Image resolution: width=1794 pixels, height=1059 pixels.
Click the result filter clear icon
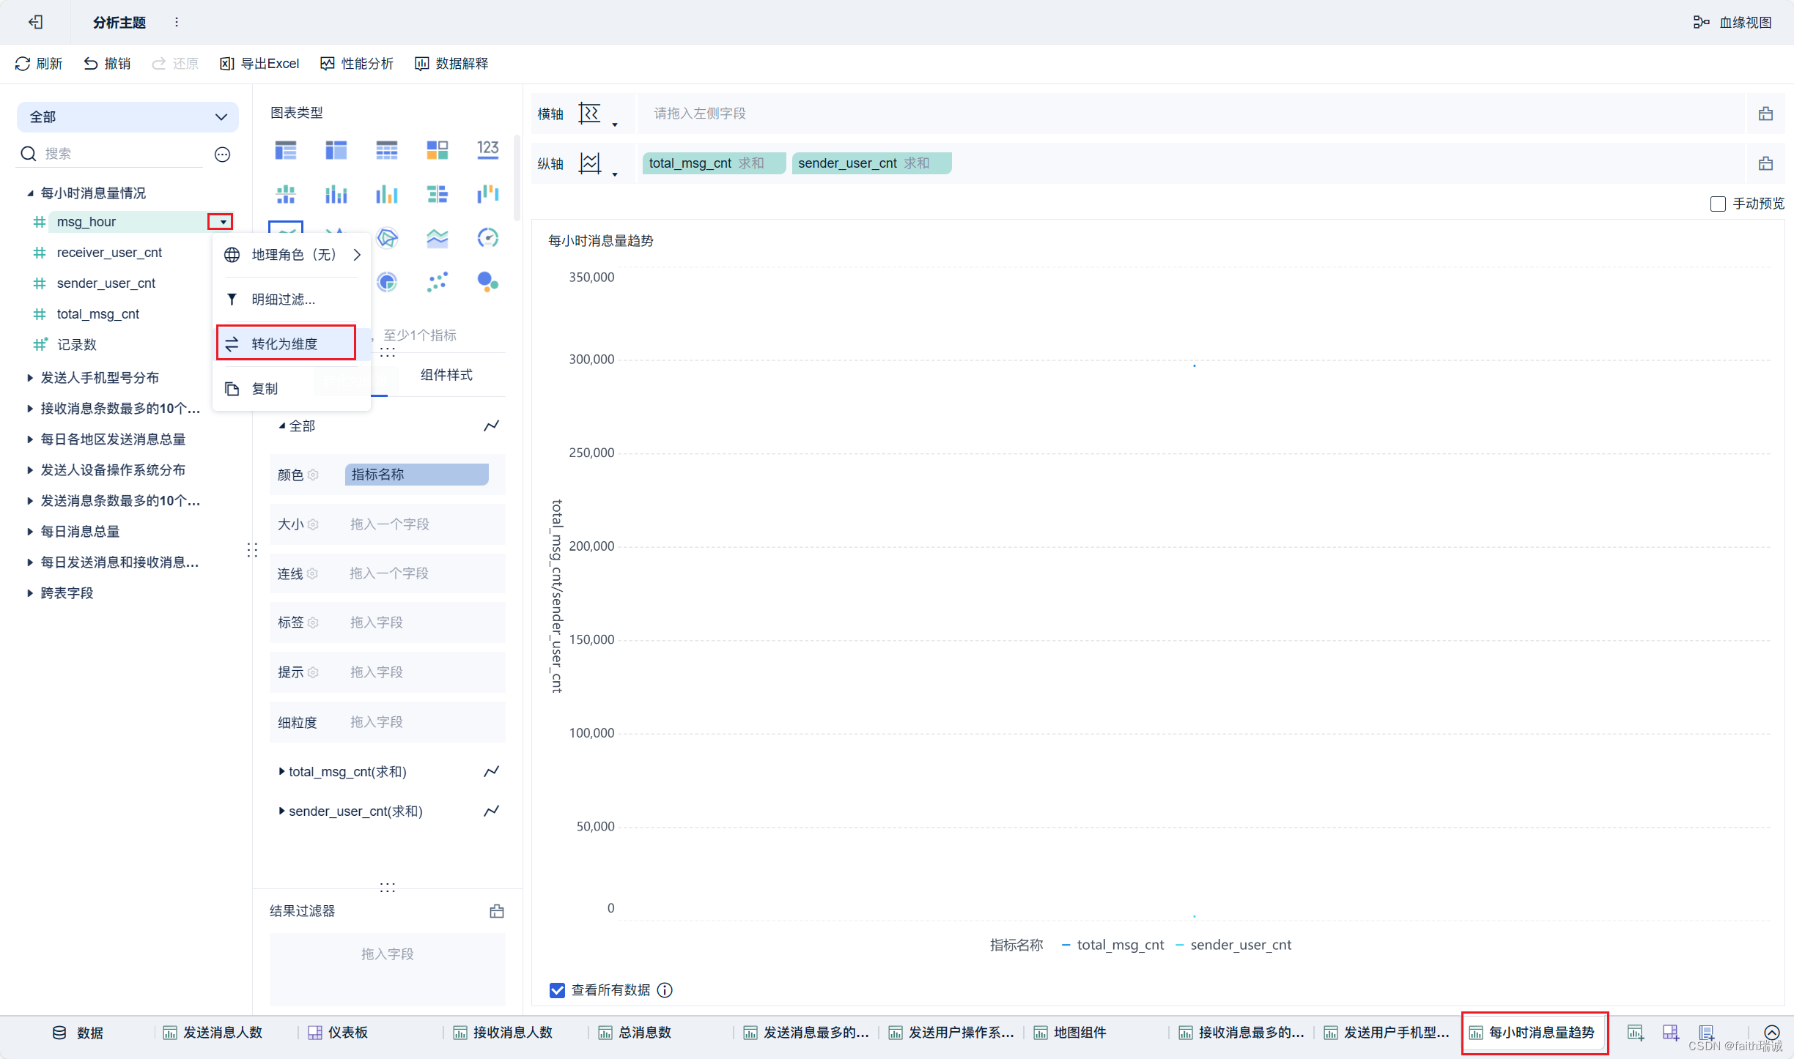(496, 911)
